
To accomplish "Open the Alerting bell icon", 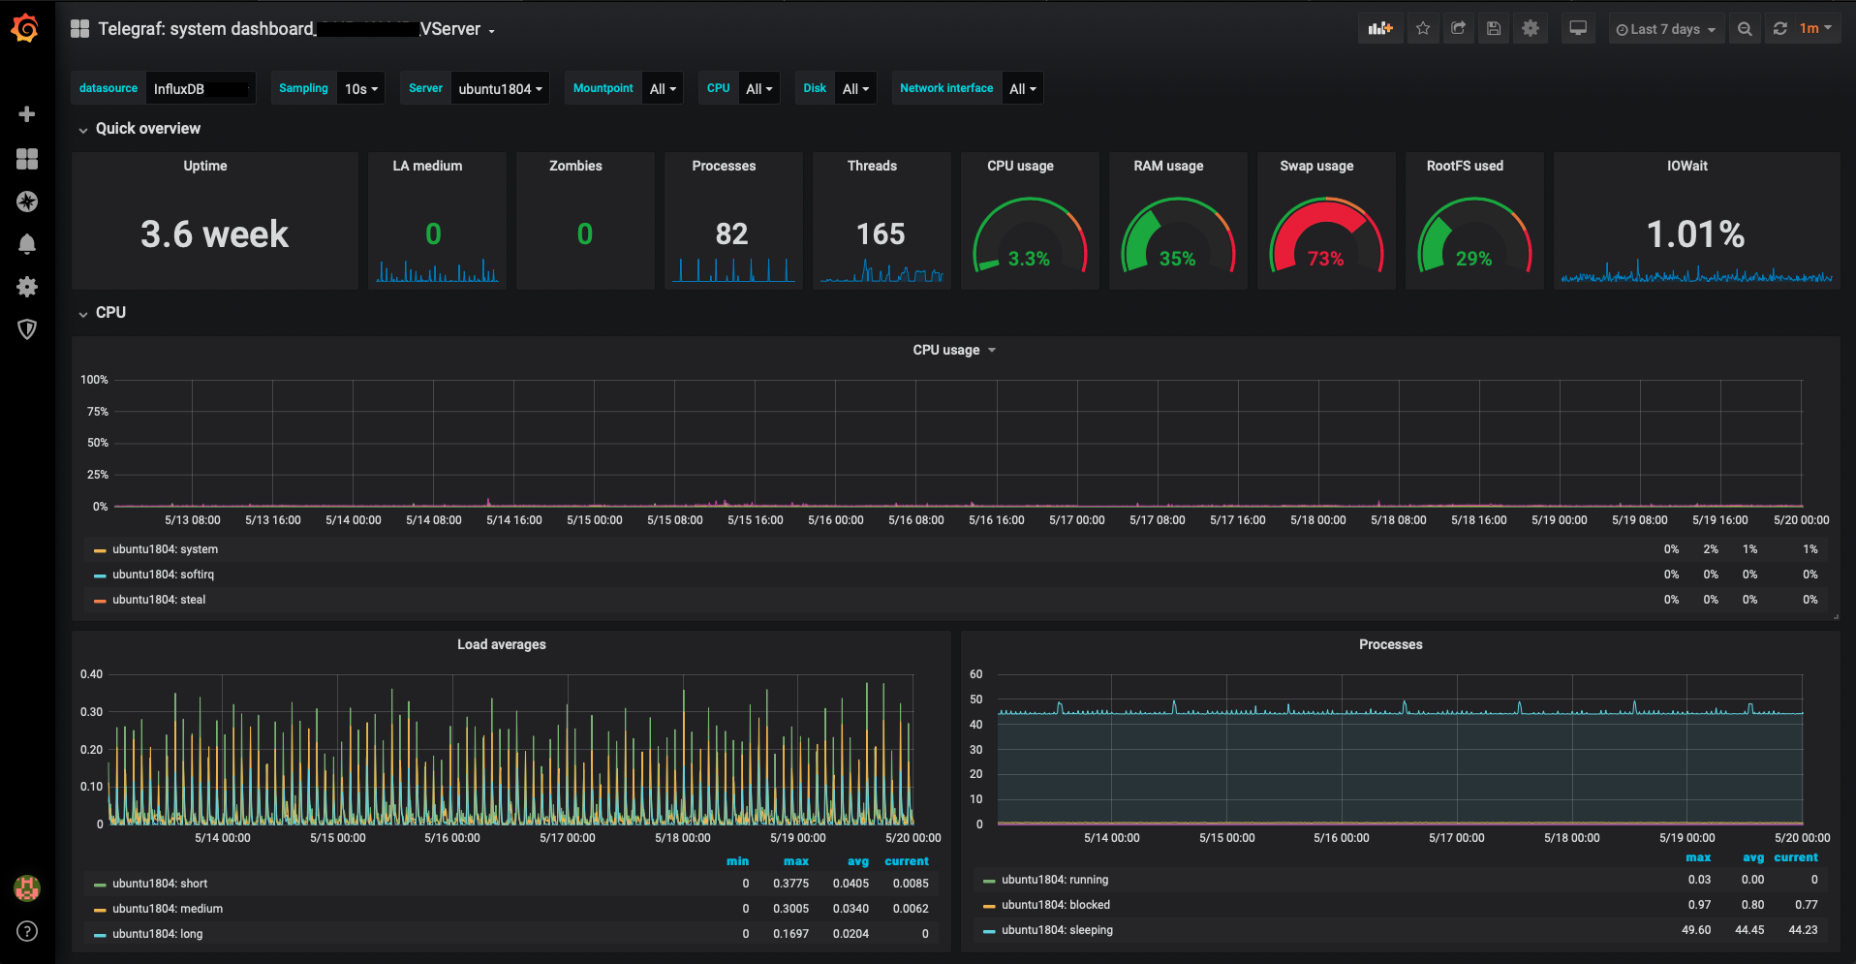I will coord(27,244).
